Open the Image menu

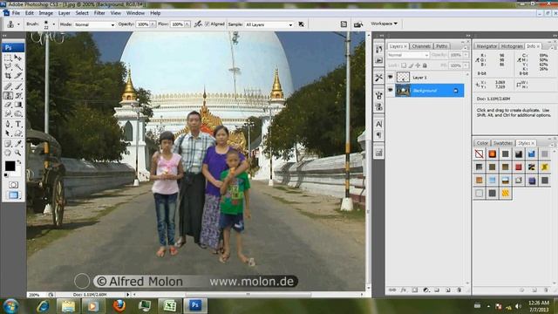[45, 13]
